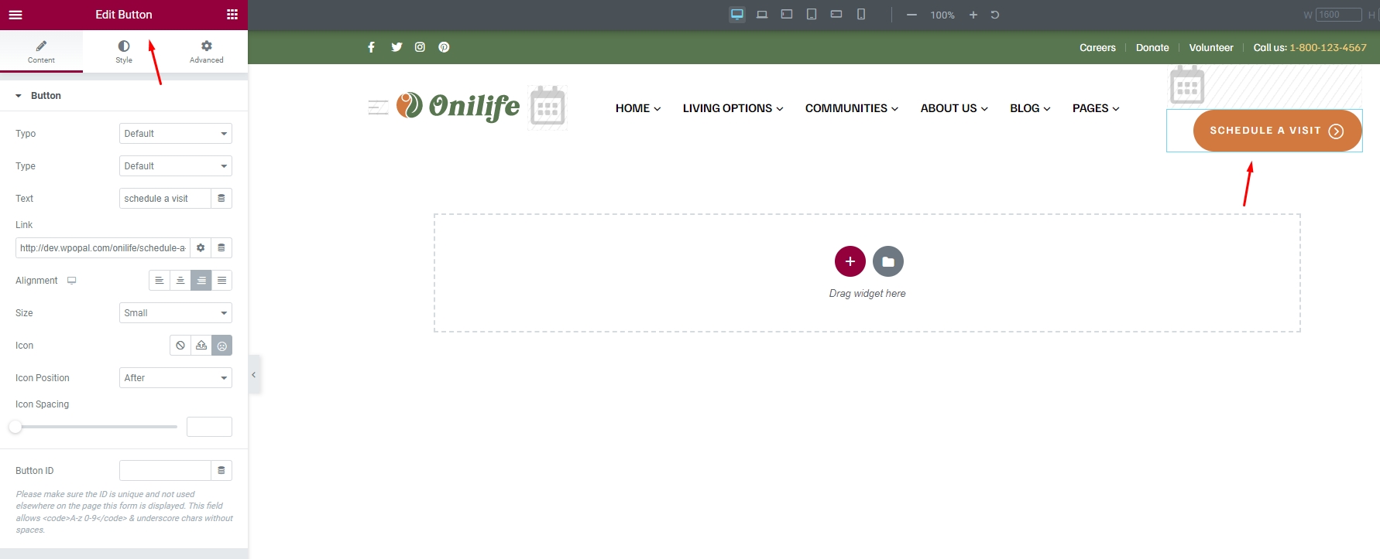Screen dimensions: 1380x559
Task: Switch to mobile device preview
Action: [x=860, y=15]
